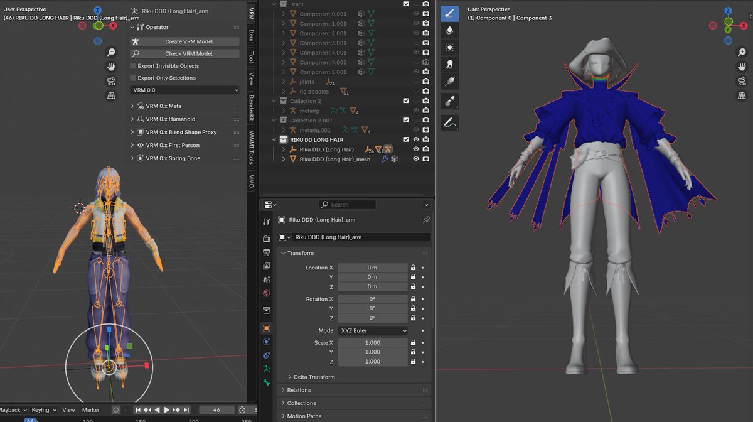
Task: Toggle render camera icon for Component 4.002
Action: click(x=425, y=62)
